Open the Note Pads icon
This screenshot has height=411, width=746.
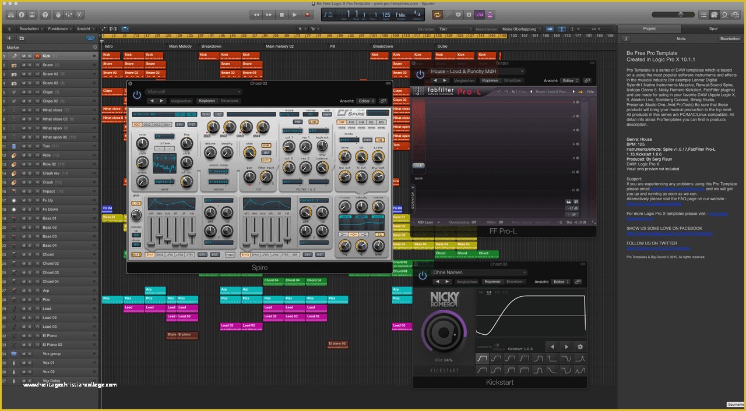pyautogui.click(x=715, y=14)
